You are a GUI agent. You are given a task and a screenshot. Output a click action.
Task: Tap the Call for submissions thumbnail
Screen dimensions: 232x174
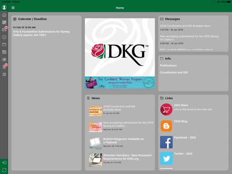pos(95,127)
